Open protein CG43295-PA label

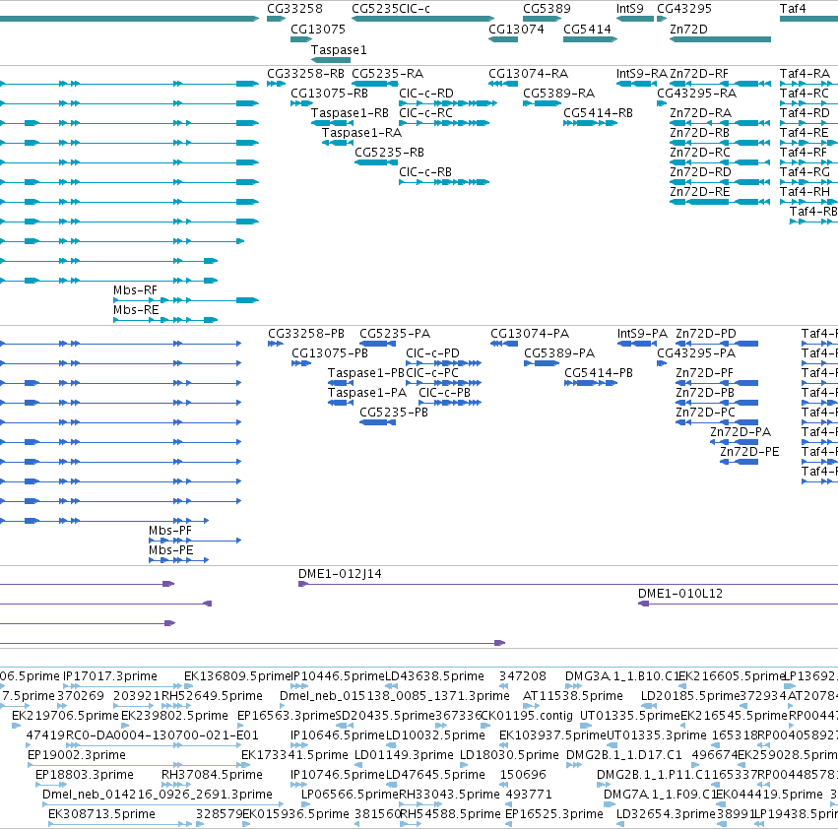pos(696,353)
